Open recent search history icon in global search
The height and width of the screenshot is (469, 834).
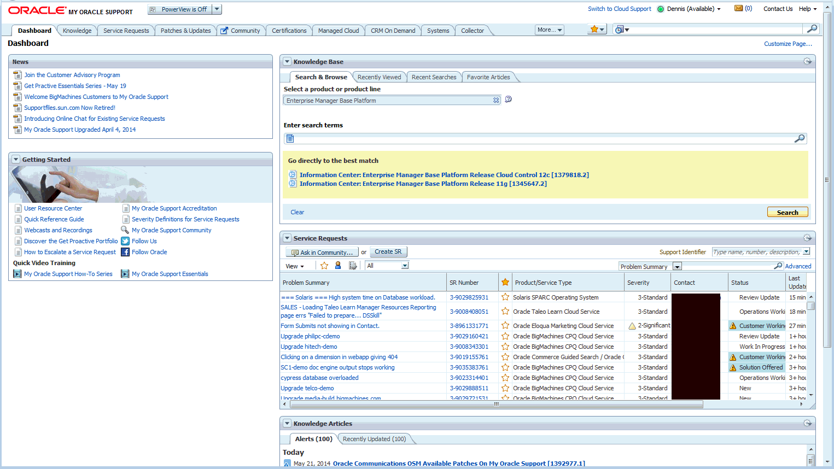pyautogui.click(x=622, y=29)
